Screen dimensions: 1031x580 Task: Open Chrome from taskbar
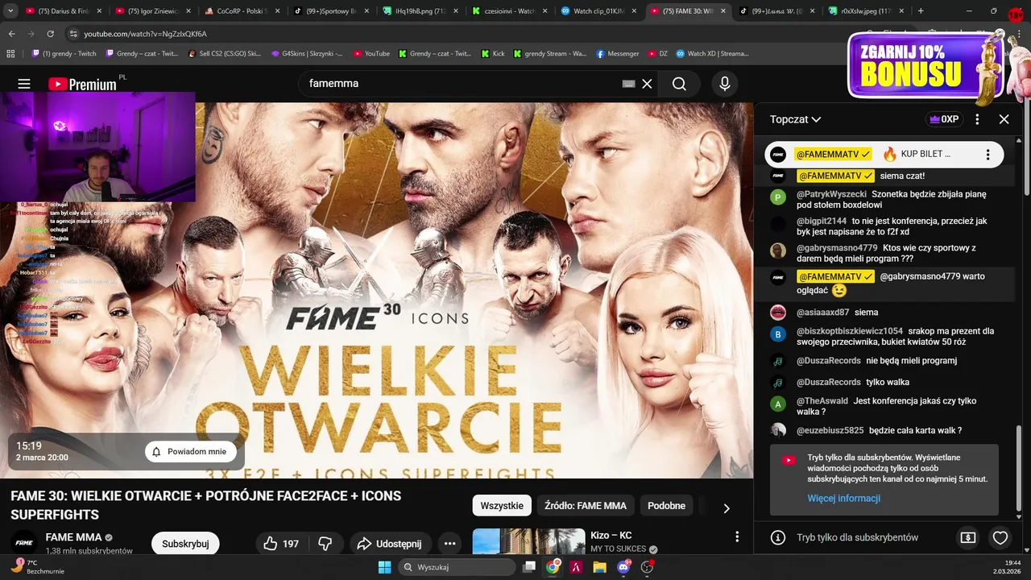(553, 567)
